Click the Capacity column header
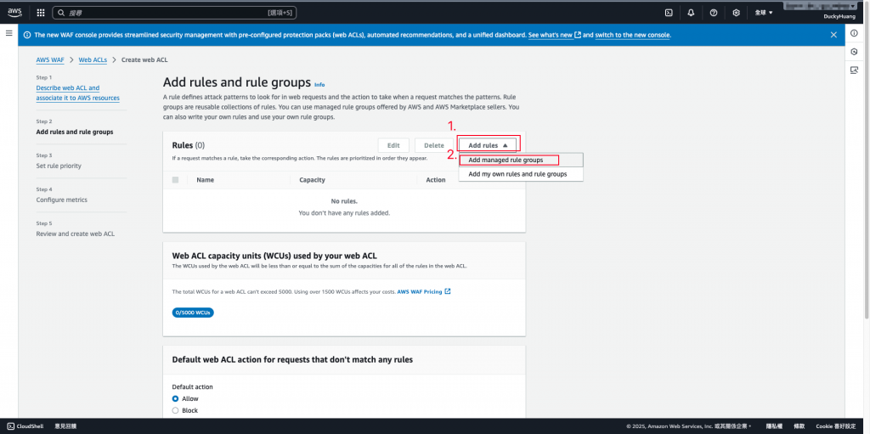Viewport: 870px width, 434px height. click(x=312, y=180)
